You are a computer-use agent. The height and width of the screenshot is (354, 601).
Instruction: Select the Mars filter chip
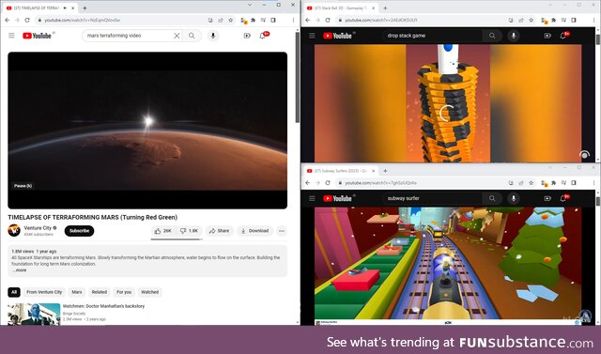pos(77,292)
